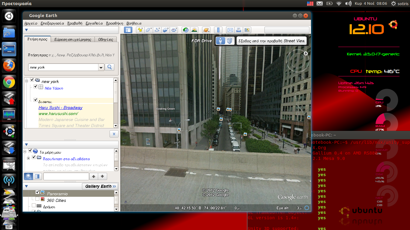Open the 'Αρχείο' menu
Image resolution: width=410 pixels, height=230 pixels.
[31, 23]
